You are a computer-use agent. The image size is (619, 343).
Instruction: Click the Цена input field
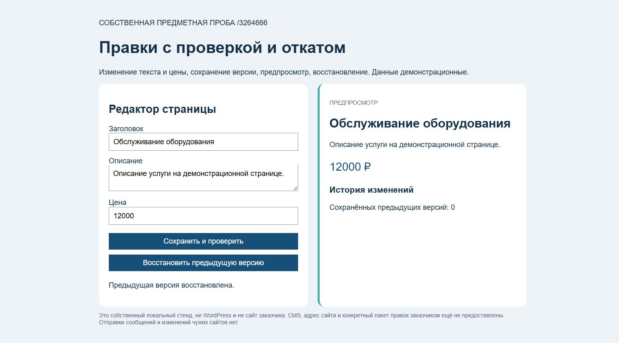tap(203, 216)
